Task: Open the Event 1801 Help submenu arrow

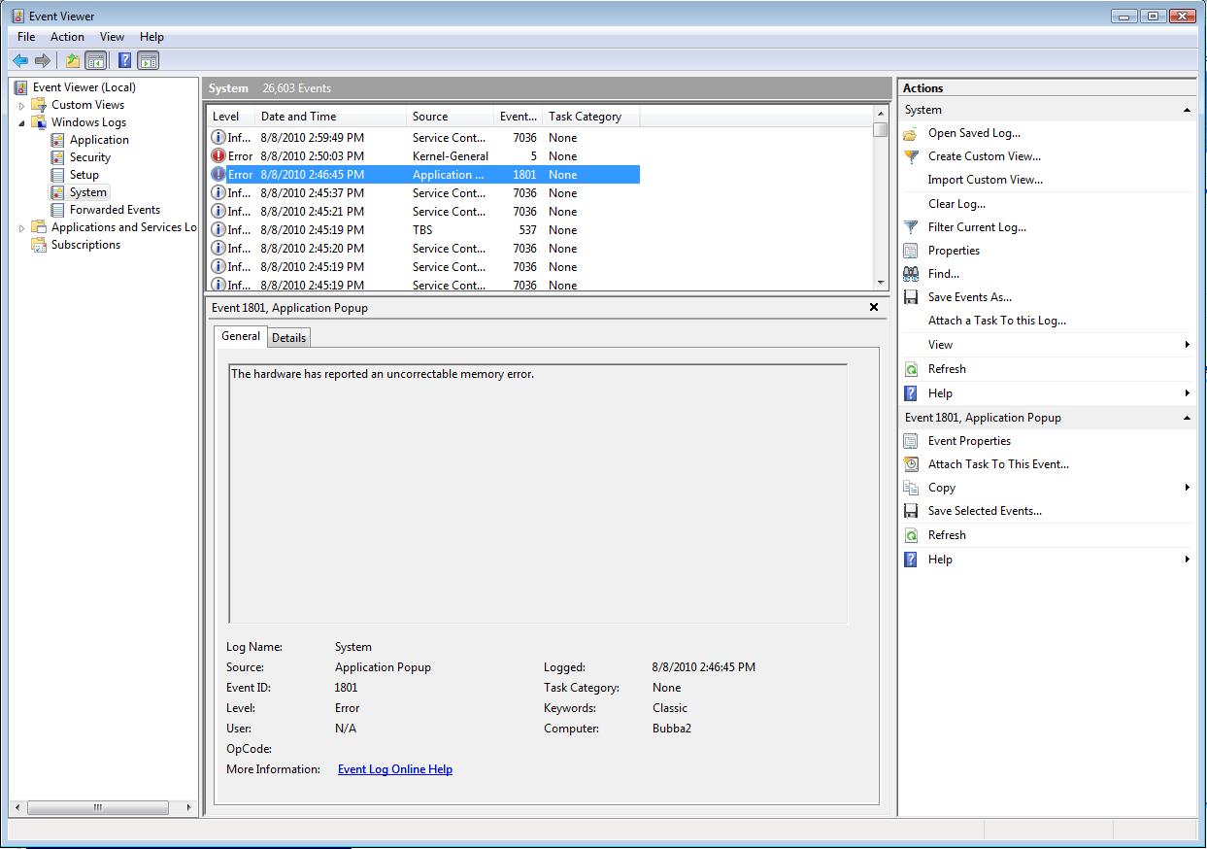Action: (x=1187, y=560)
